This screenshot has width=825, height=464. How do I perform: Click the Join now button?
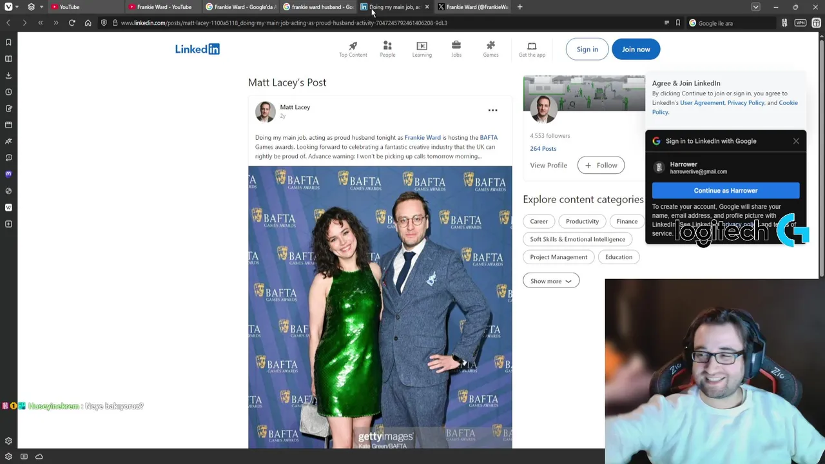(636, 49)
